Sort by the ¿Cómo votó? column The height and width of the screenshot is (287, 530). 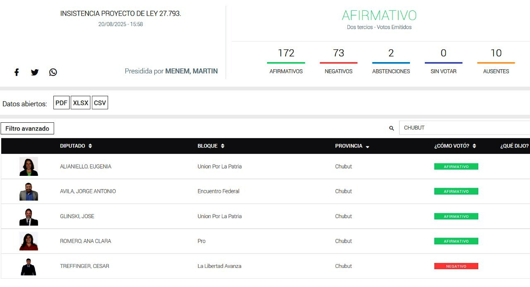(474, 146)
